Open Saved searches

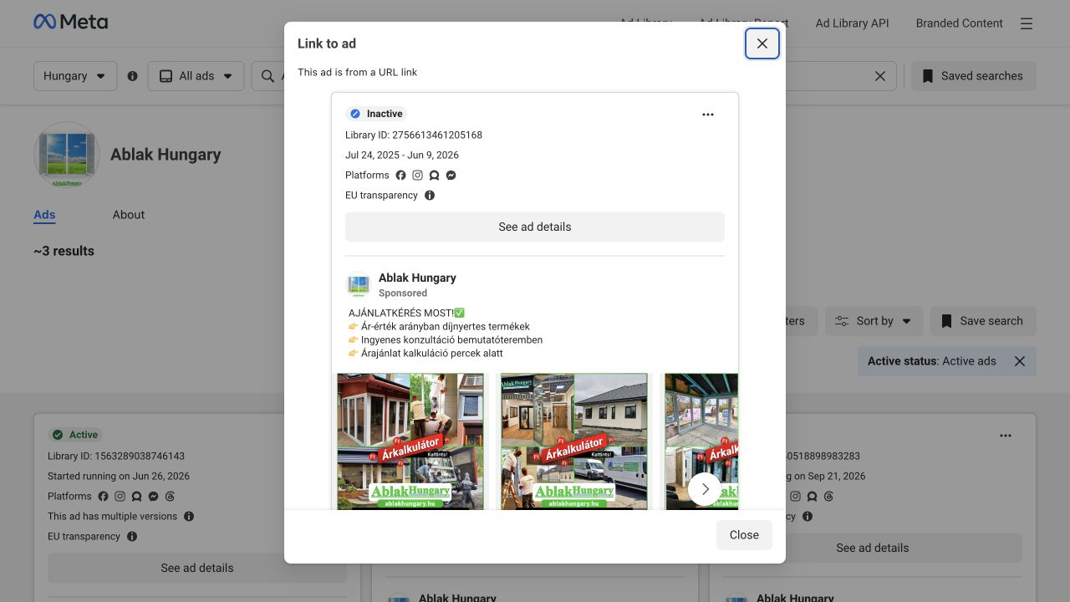tap(973, 76)
